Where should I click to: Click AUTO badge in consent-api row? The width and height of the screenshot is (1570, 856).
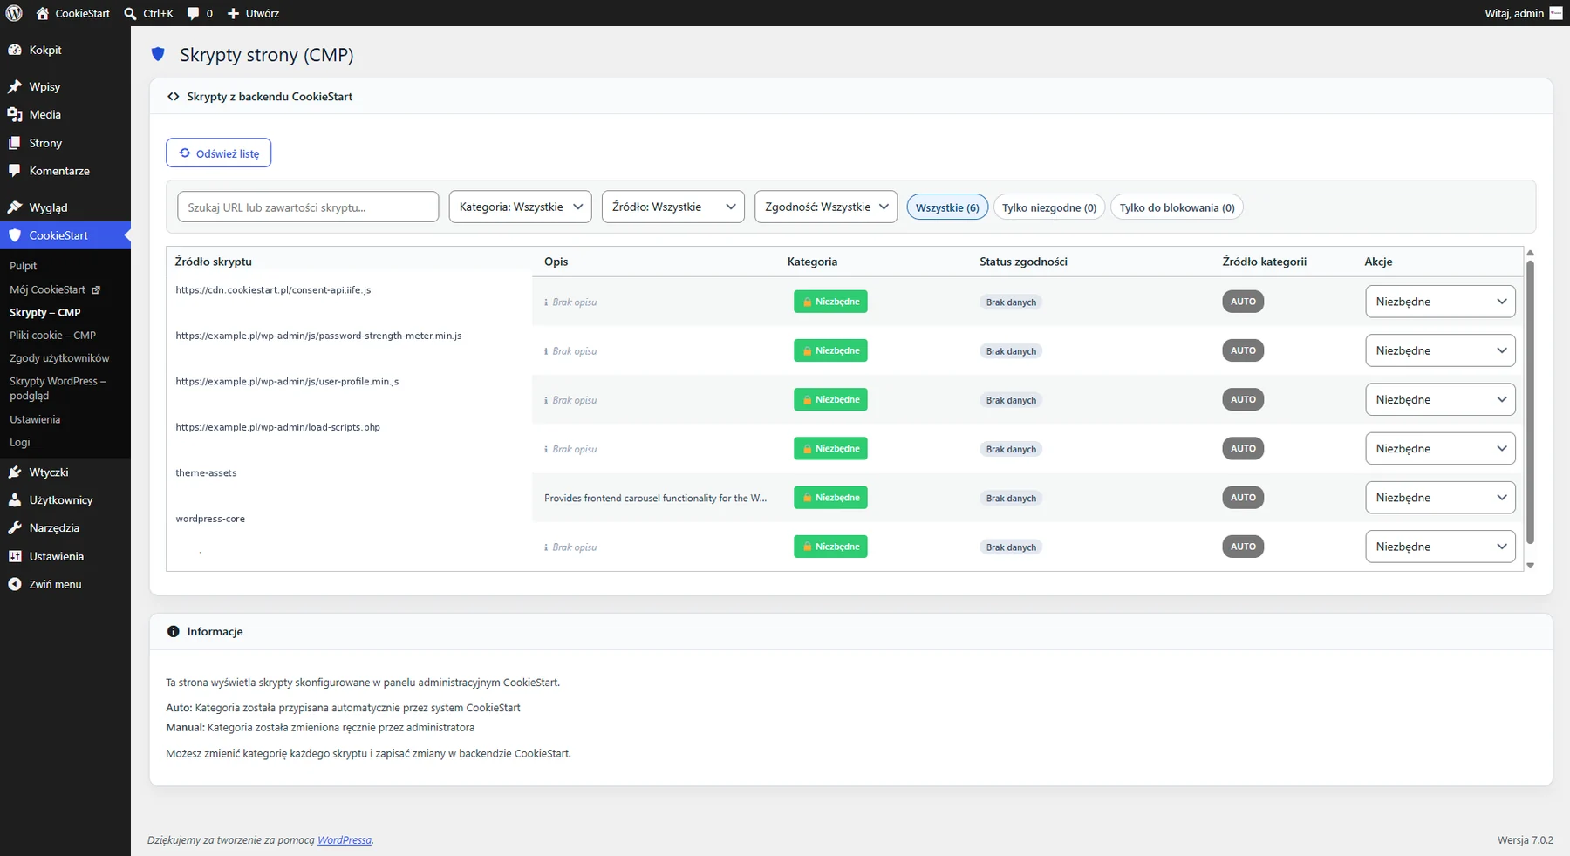(1243, 302)
